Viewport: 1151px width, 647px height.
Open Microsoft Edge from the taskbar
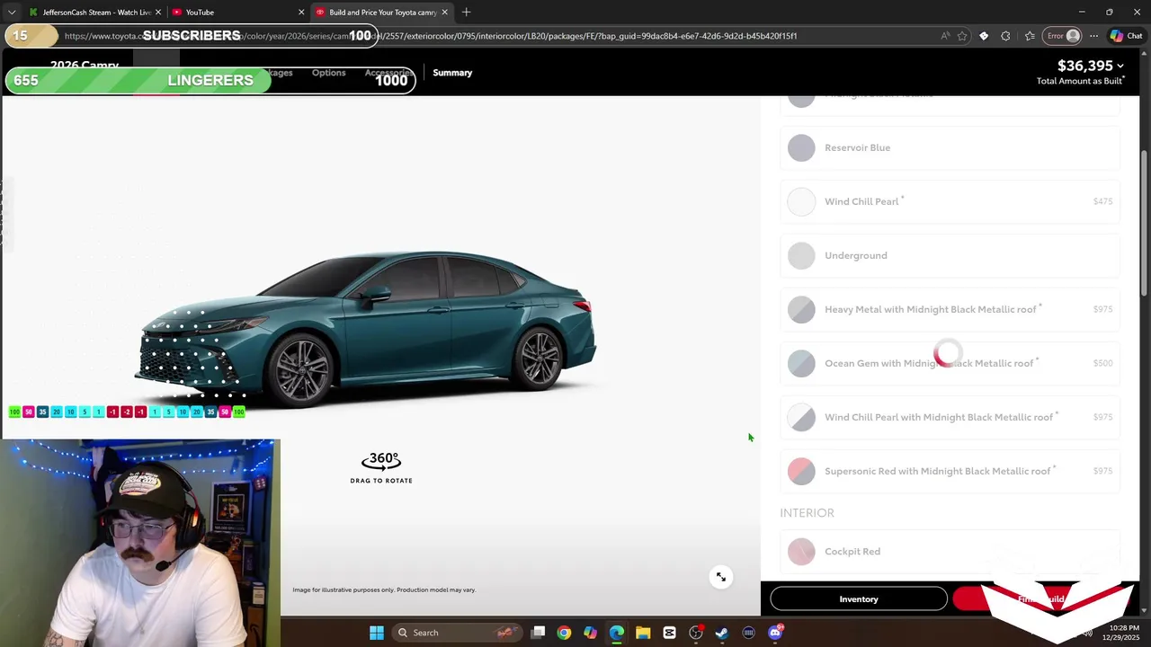pyautogui.click(x=617, y=633)
